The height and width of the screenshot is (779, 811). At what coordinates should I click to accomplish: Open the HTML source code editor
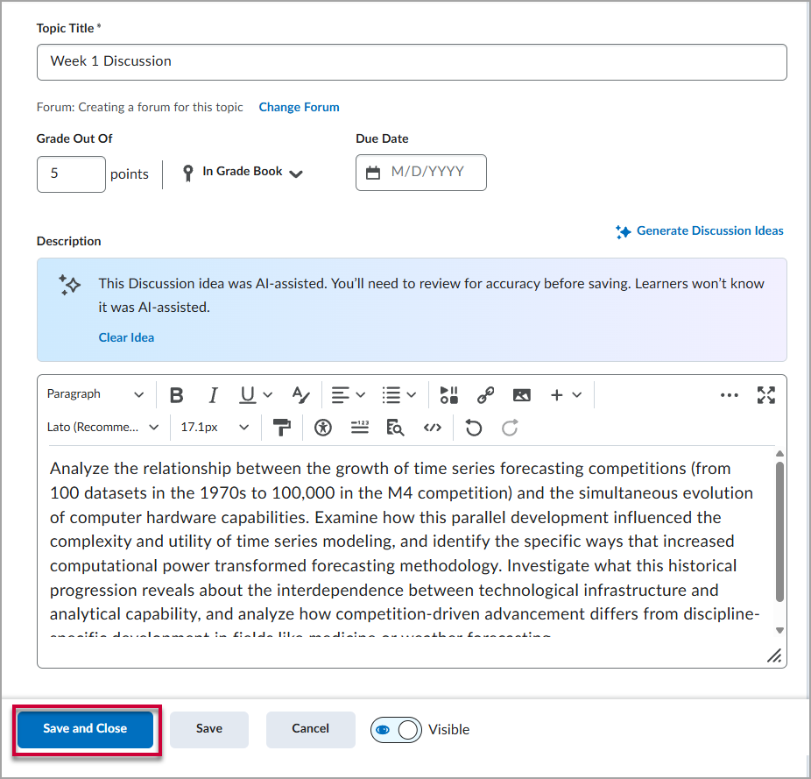coord(433,428)
